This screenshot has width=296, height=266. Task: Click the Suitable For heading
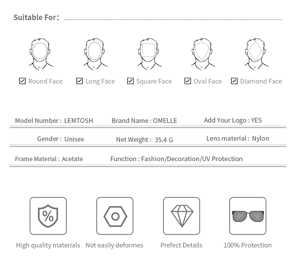pyautogui.click(x=36, y=17)
